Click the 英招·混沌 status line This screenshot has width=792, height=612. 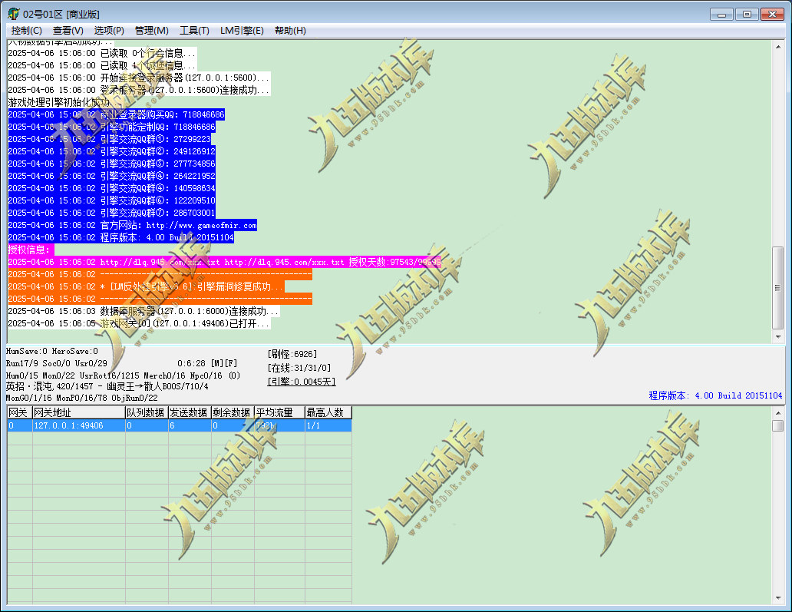coord(107,386)
